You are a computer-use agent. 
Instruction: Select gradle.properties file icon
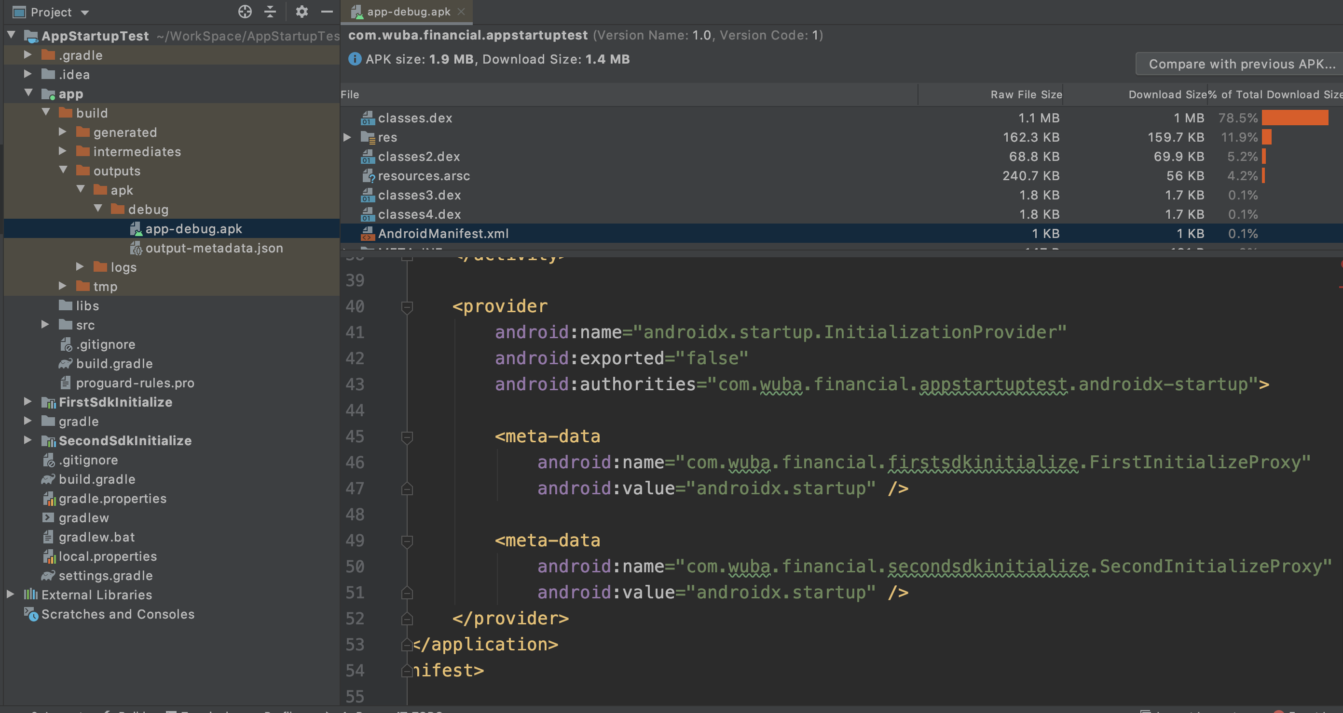click(49, 499)
